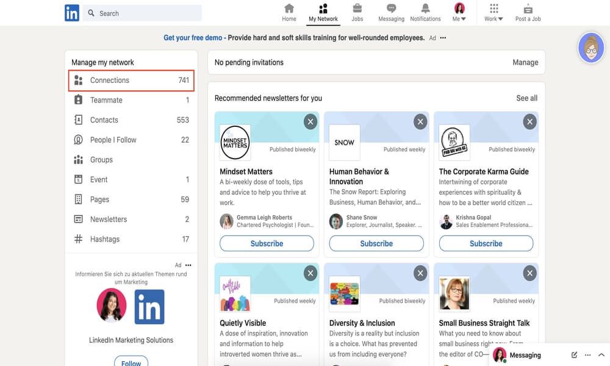Dismiss the Human Behavior & Innovation card
Image resolution: width=610 pixels, height=366 pixels.
click(x=420, y=122)
